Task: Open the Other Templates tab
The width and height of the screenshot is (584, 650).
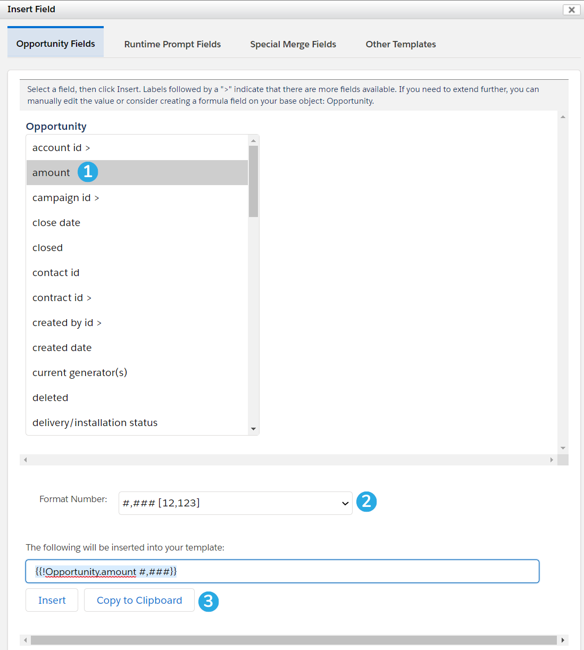Action: coord(401,44)
